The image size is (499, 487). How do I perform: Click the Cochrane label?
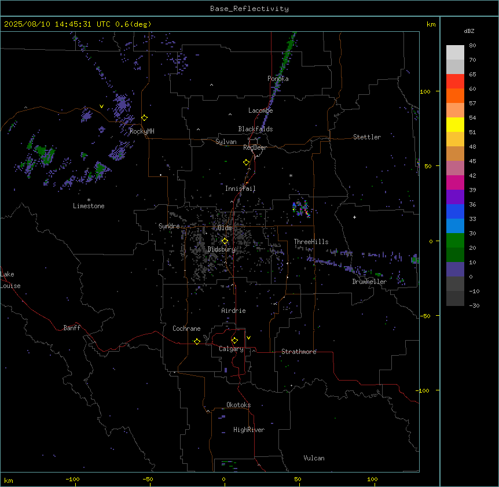click(186, 329)
